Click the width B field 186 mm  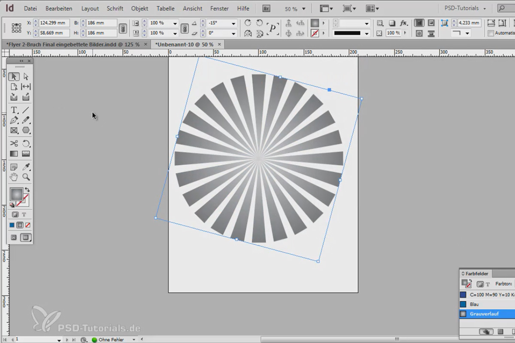coord(101,23)
